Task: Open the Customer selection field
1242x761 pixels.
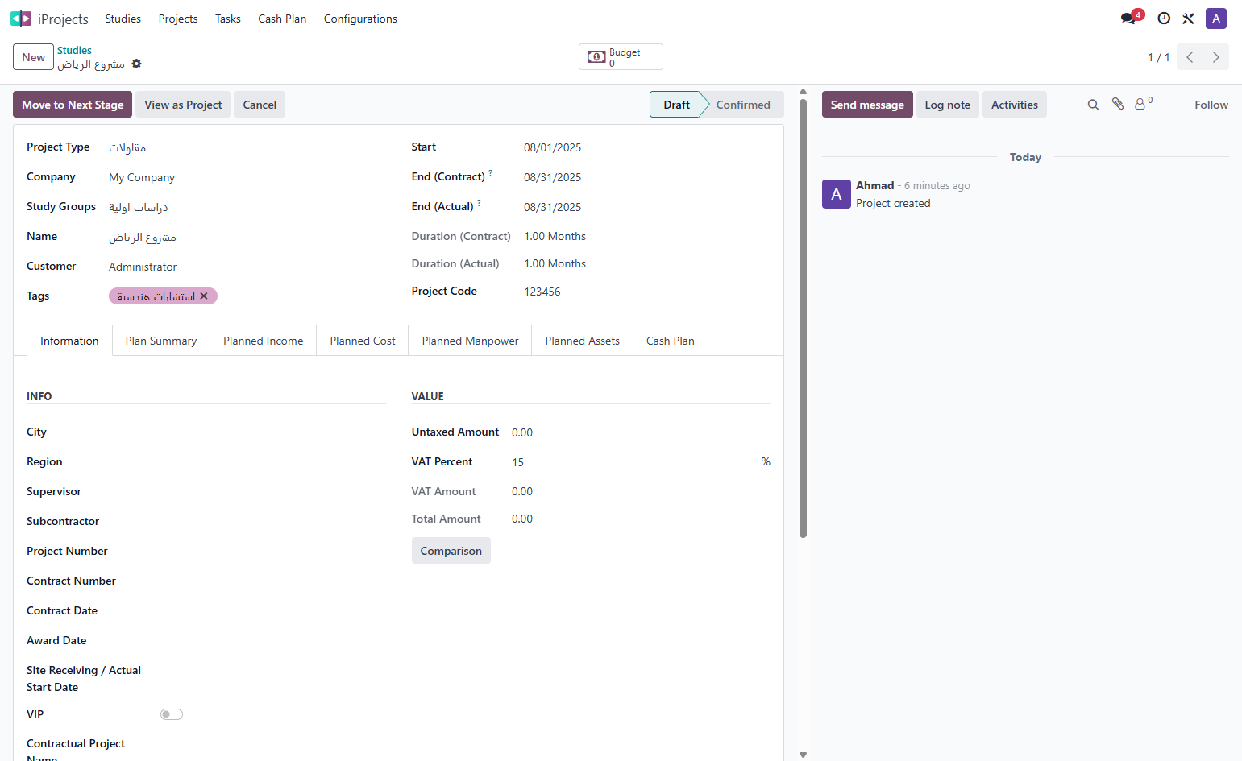Action: [x=247, y=267]
